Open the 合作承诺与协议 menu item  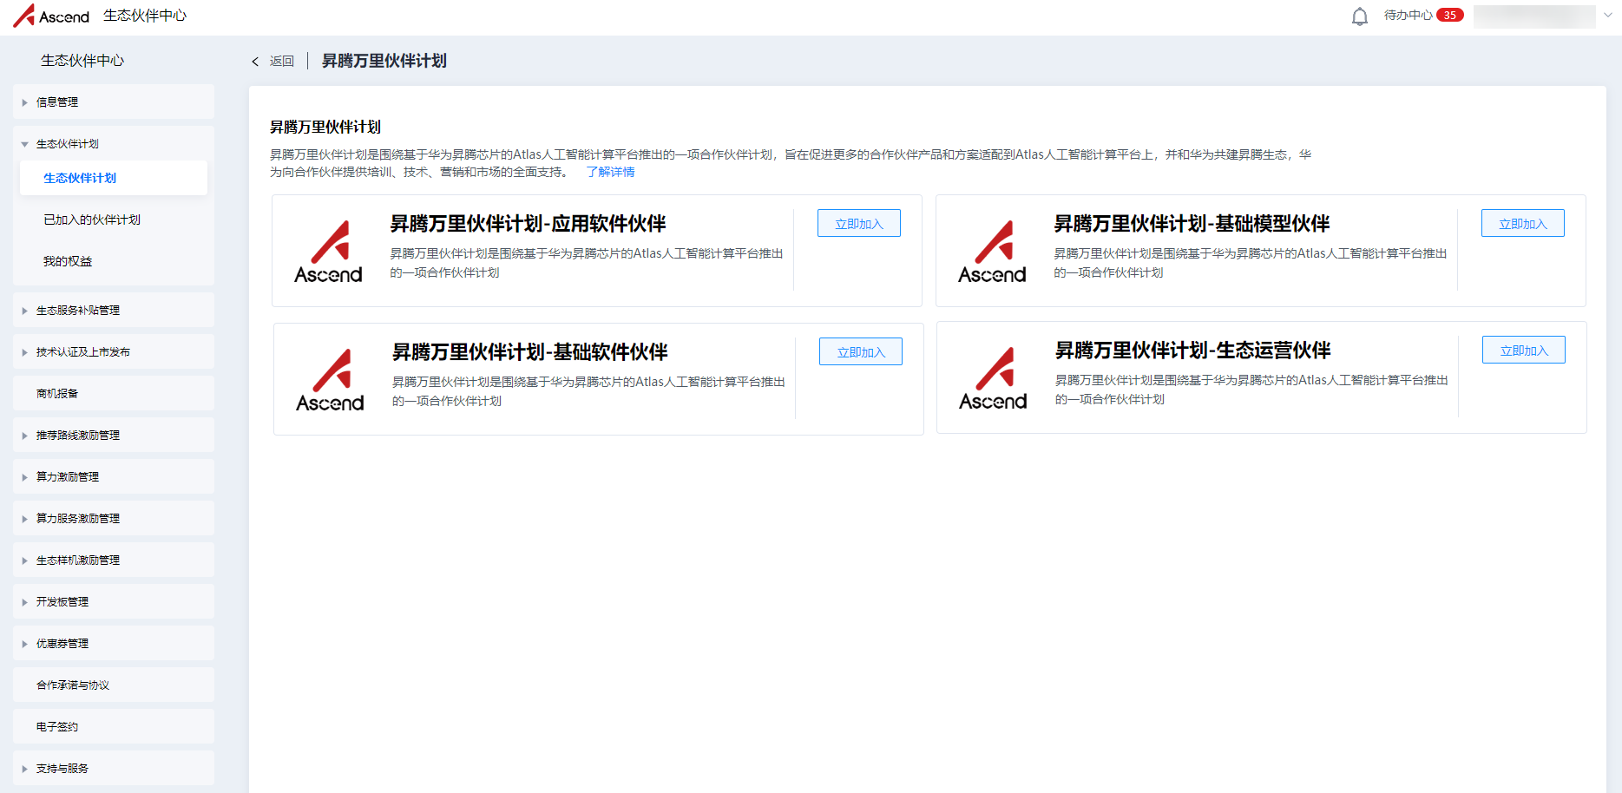click(x=114, y=685)
